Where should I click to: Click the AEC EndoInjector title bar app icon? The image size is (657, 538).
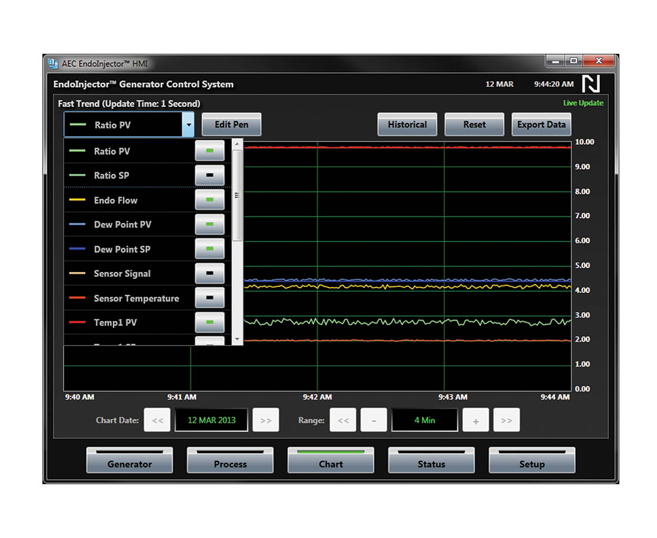(x=53, y=63)
